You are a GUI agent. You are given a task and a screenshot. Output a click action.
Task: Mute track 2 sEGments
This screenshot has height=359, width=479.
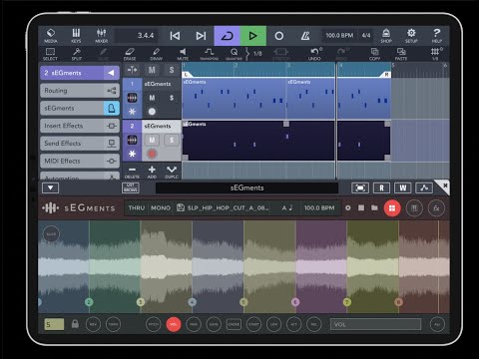[152, 140]
